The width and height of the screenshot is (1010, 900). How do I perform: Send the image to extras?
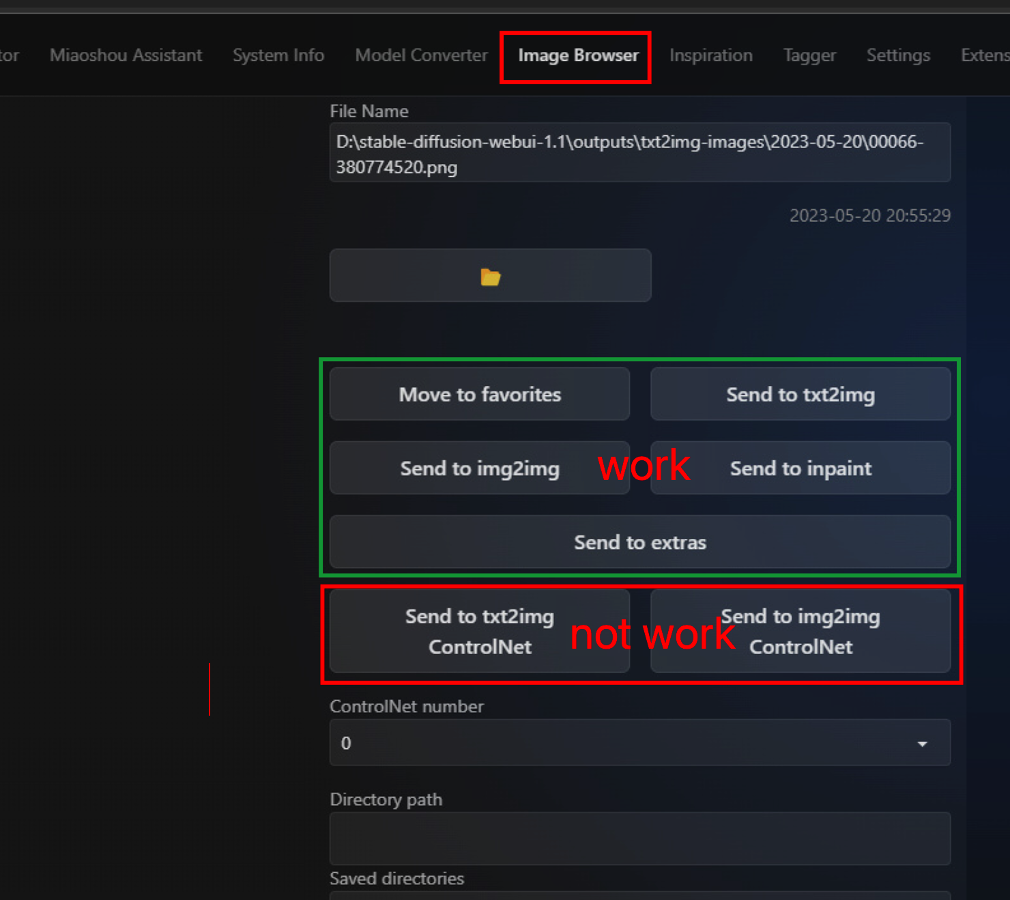coord(639,542)
